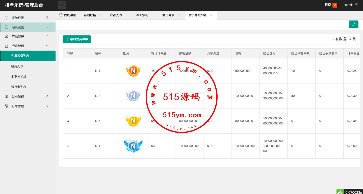Click the green refresh button

pyautogui.click(x=353, y=24)
